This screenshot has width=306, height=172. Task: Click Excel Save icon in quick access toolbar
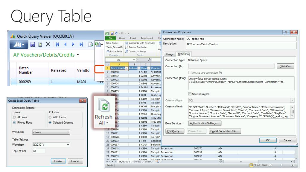112,34
